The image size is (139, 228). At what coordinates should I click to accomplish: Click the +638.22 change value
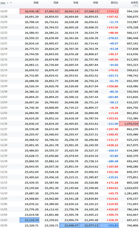click(112, 145)
